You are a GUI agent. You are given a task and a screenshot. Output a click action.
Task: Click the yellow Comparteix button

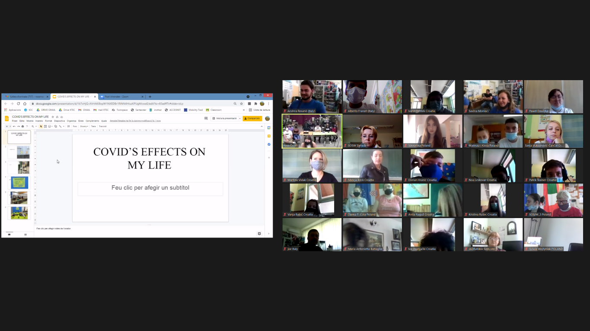click(252, 118)
